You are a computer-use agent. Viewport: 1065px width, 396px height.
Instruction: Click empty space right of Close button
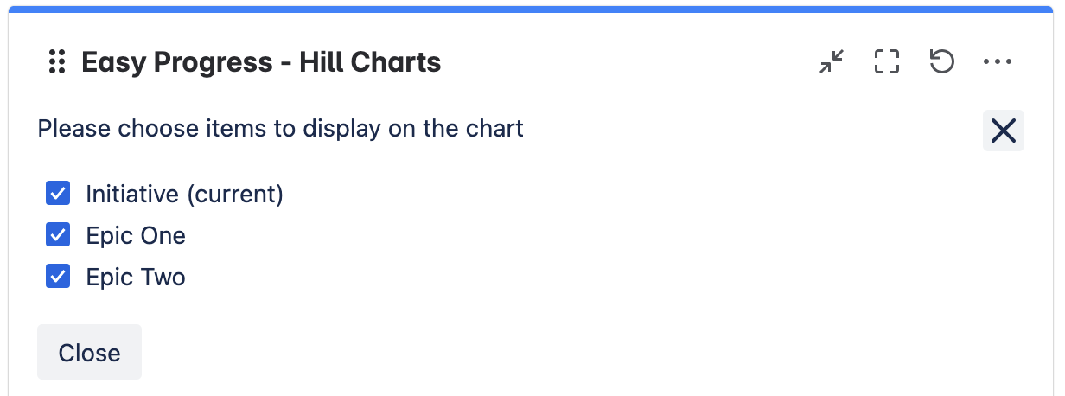[519, 352]
